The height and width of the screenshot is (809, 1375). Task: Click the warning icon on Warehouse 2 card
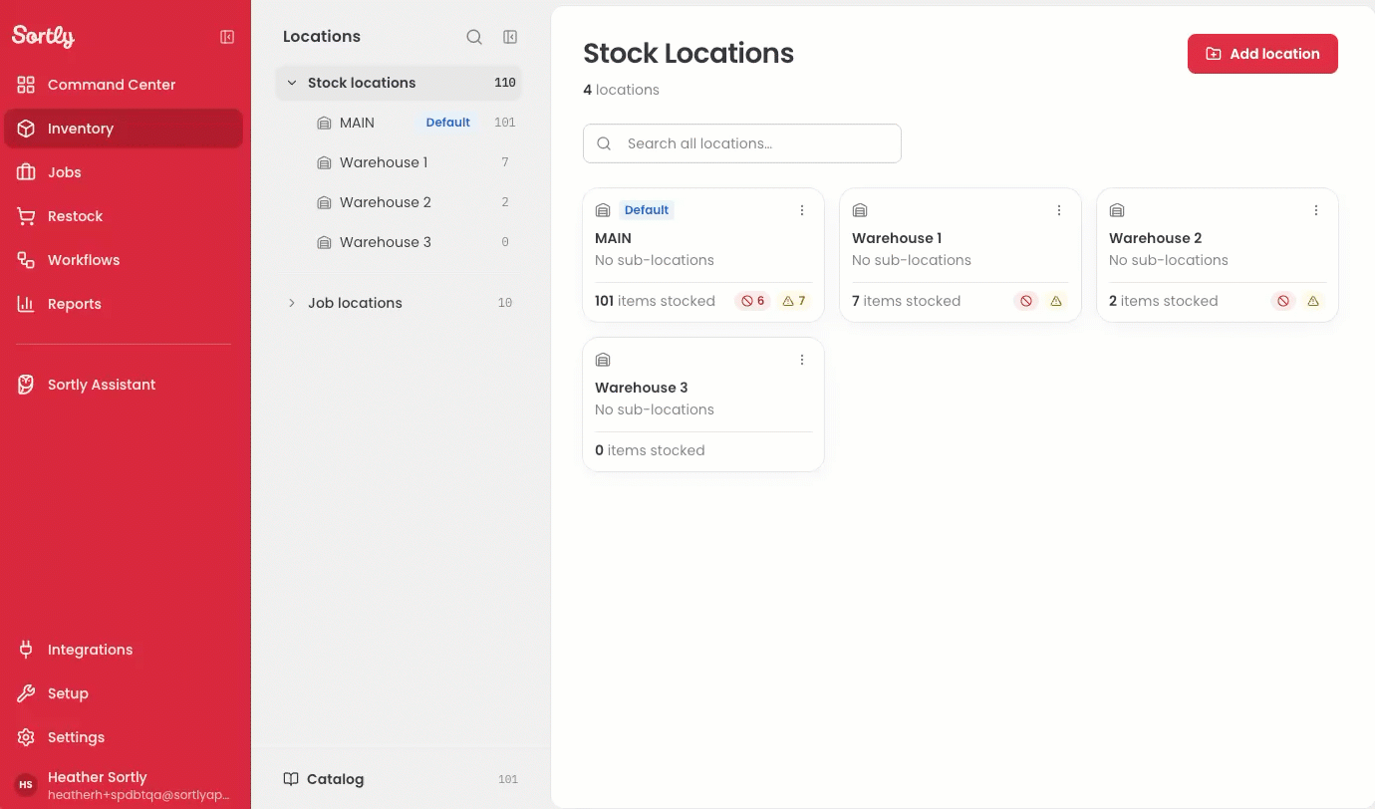pos(1313,301)
